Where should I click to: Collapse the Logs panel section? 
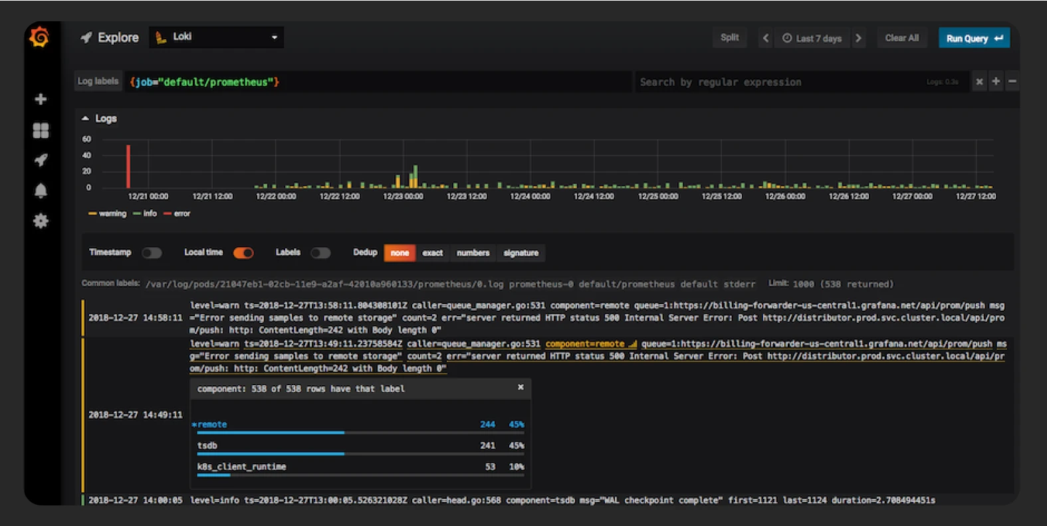tap(86, 118)
